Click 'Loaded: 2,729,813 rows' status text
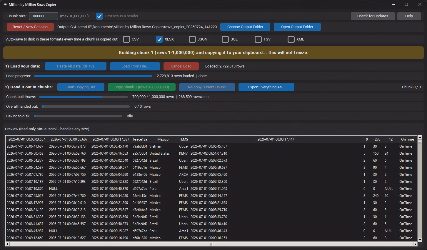The height and width of the screenshot is (250, 427). (225, 66)
